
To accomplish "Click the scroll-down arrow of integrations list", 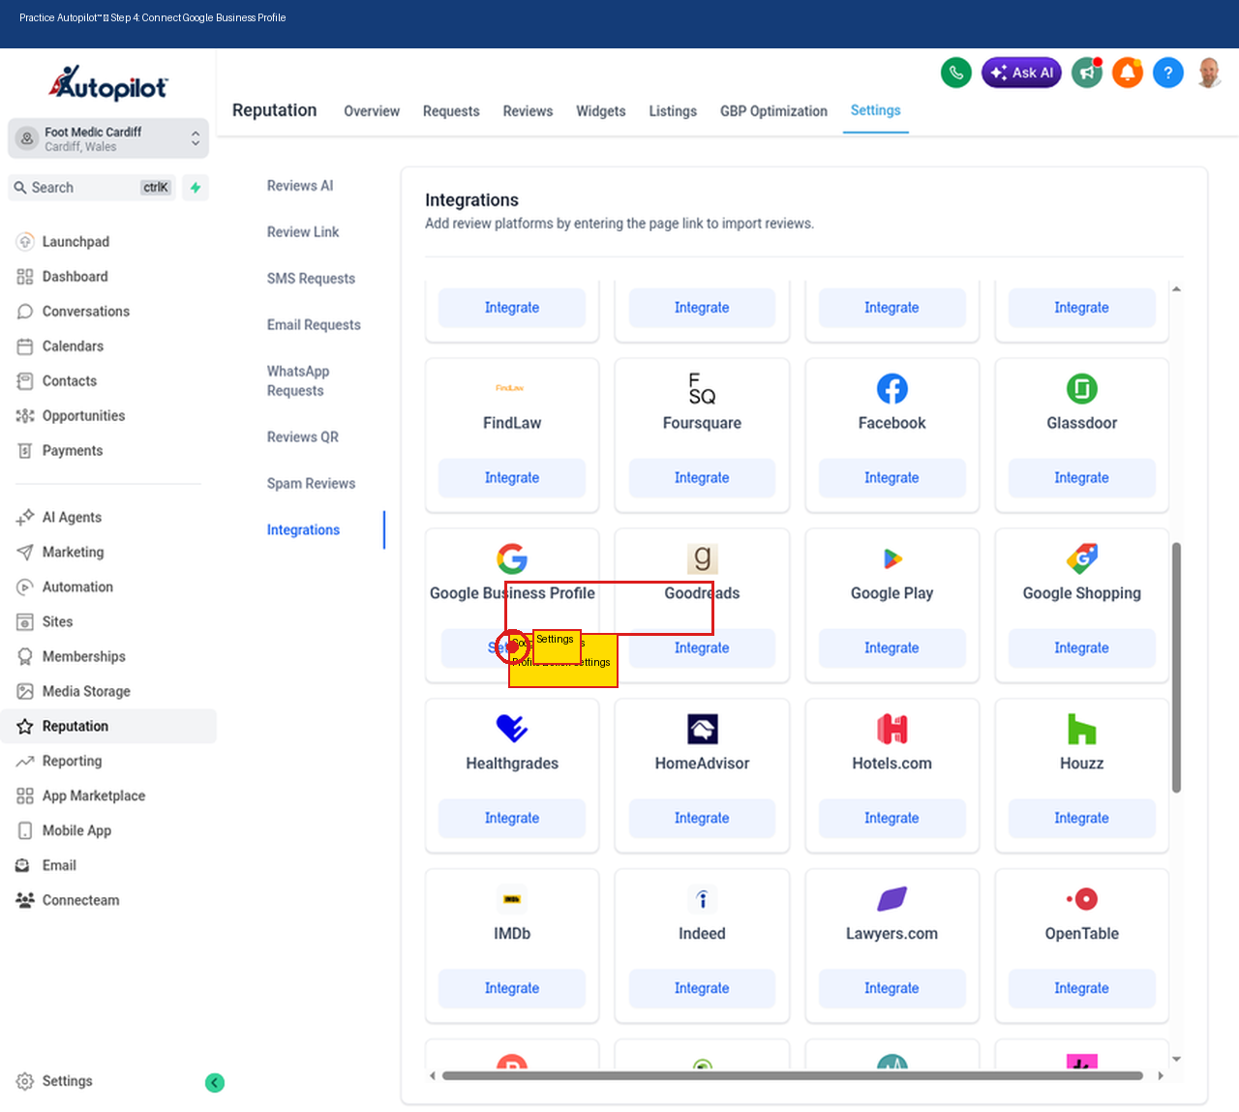I will [x=1176, y=1060].
